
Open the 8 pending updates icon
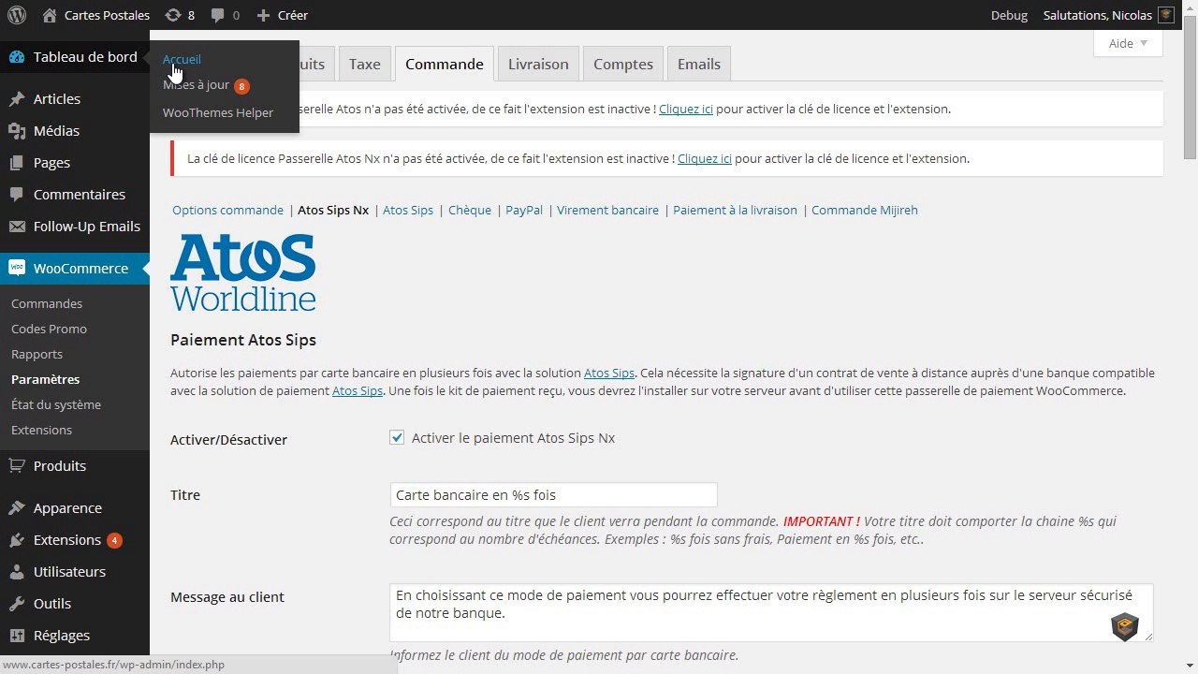pos(172,15)
